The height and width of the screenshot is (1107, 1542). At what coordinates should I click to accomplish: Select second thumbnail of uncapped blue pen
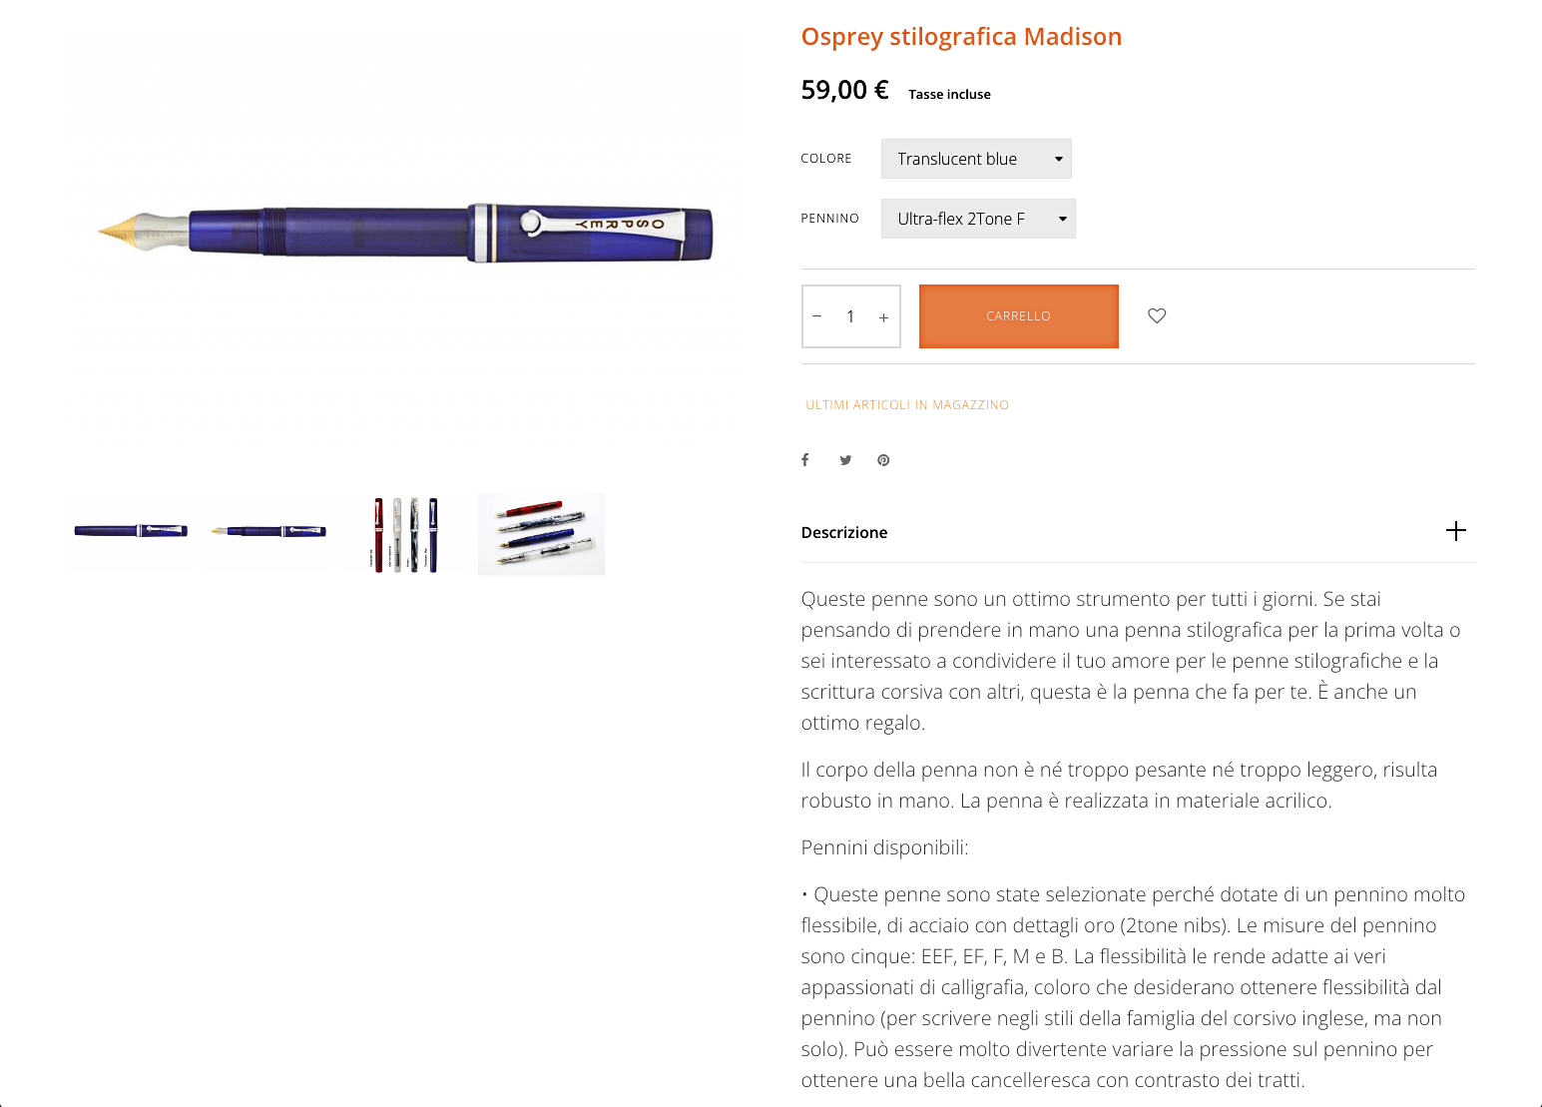click(268, 531)
